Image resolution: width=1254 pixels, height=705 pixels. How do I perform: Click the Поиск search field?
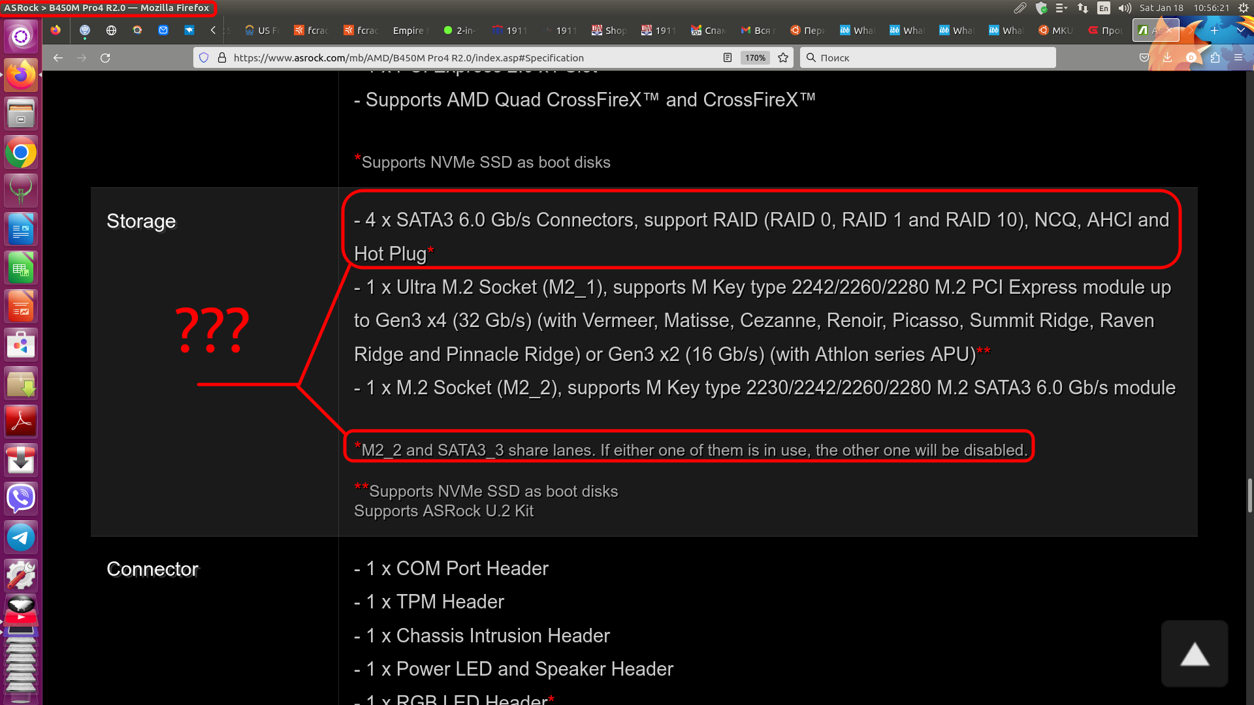coord(927,58)
